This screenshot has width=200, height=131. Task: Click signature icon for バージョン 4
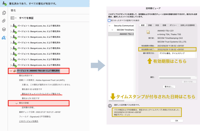(x=15, y=43)
